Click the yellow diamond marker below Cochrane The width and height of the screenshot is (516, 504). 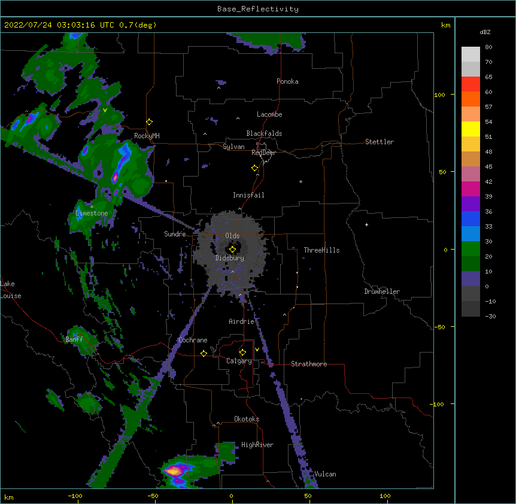point(204,353)
